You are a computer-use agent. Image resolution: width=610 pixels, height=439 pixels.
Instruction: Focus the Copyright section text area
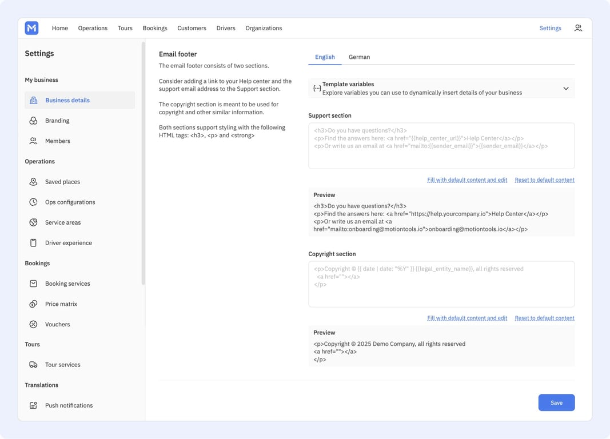click(x=441, y=284)
